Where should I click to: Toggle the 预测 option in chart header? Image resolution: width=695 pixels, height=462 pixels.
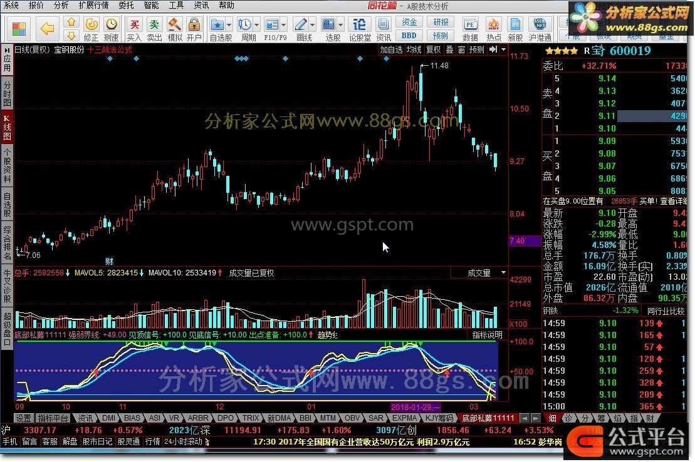click(477, 49)
